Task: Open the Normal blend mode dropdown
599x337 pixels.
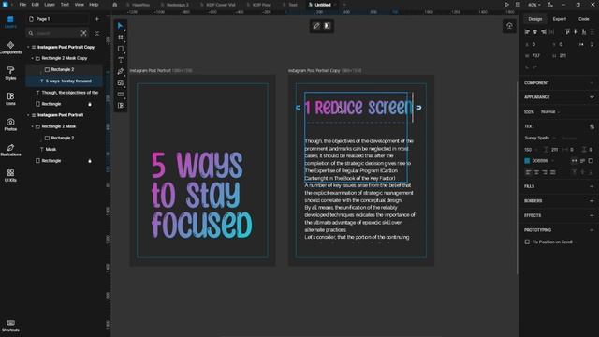Action: (550, 112)
